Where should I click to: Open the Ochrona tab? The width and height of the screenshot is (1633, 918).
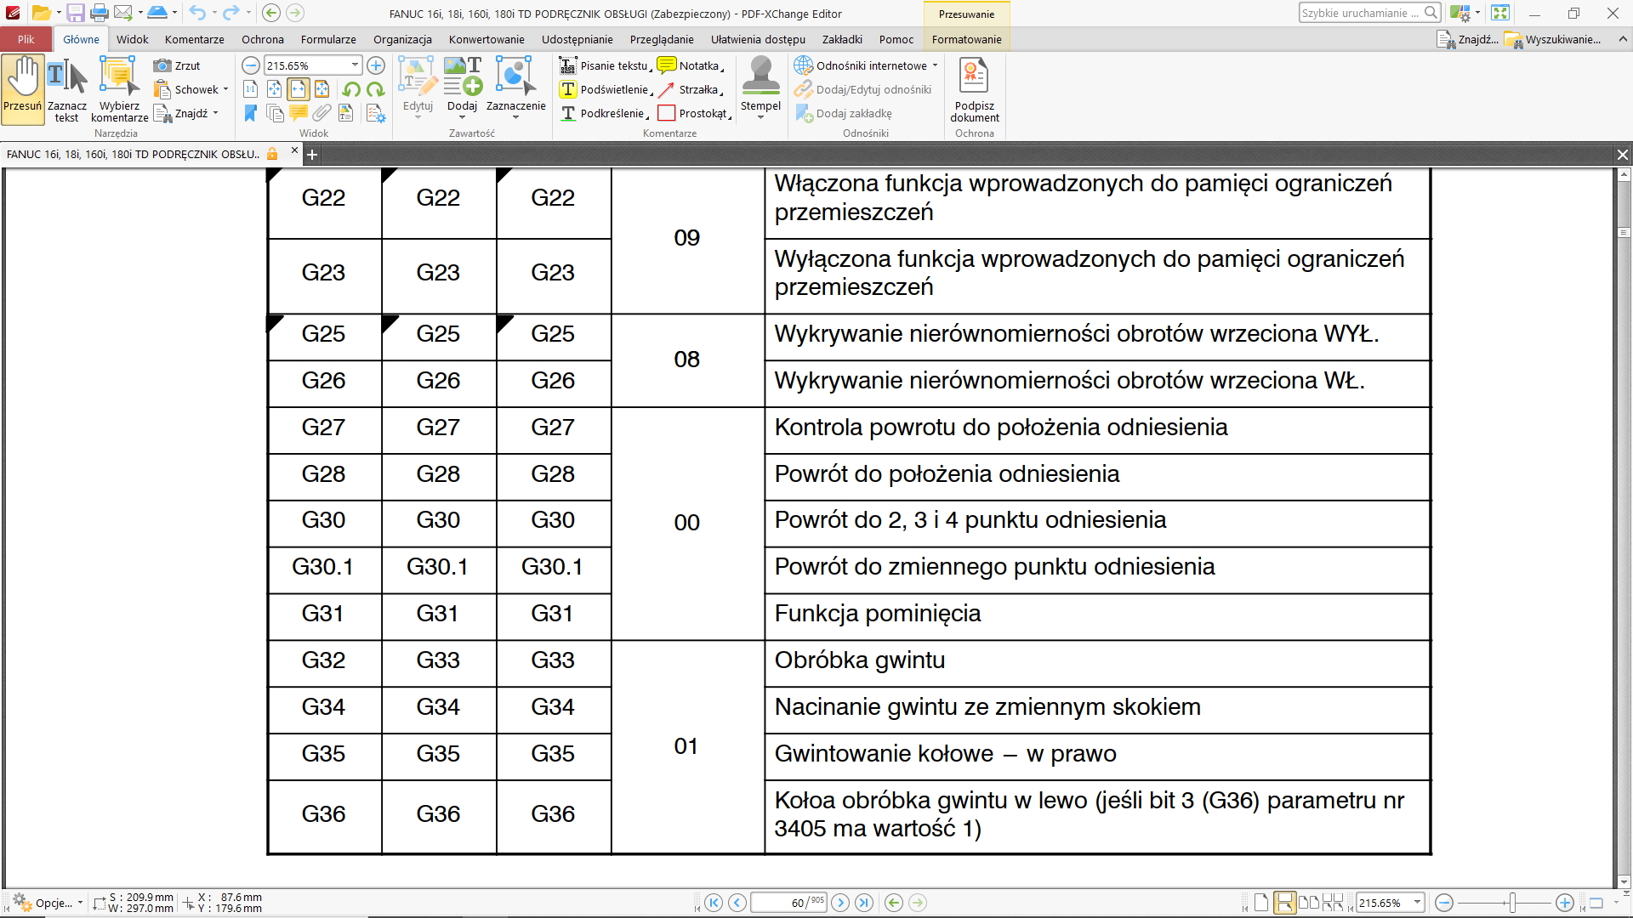pos(263,39)
